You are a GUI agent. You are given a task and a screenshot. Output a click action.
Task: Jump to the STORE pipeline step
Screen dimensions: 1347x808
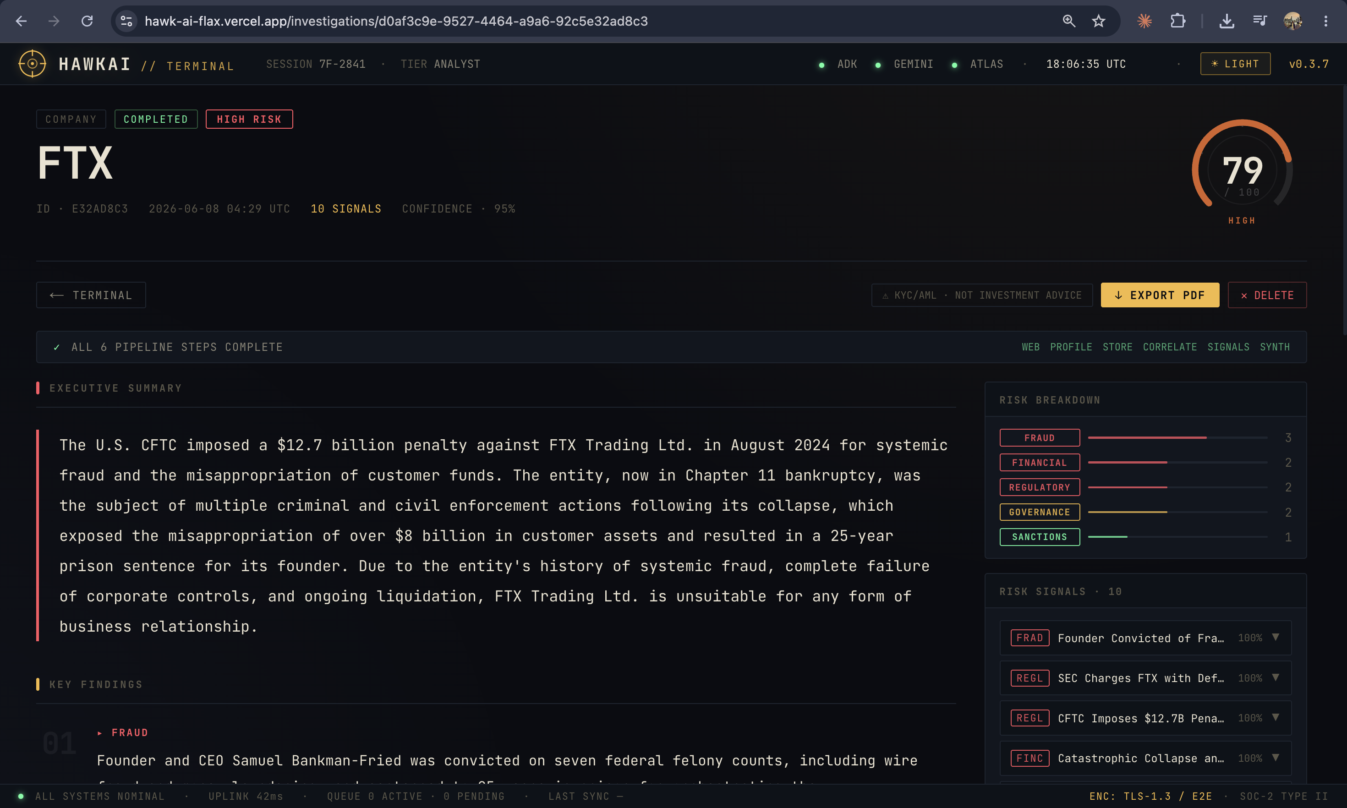(x=1117, y=347)
